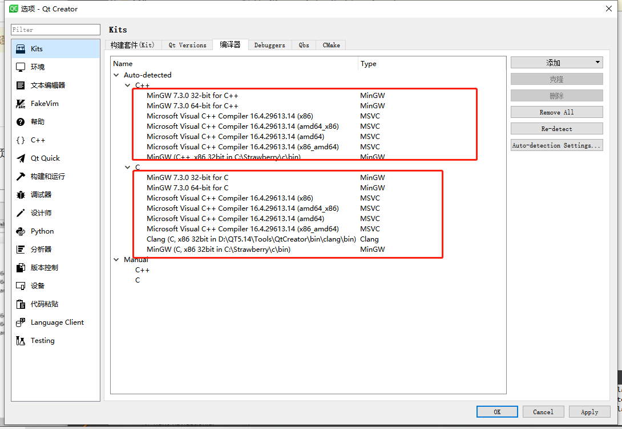Open the 版本控制 version control icon
The width and height of the screenshot is (622, 429).
pos(21,267)
